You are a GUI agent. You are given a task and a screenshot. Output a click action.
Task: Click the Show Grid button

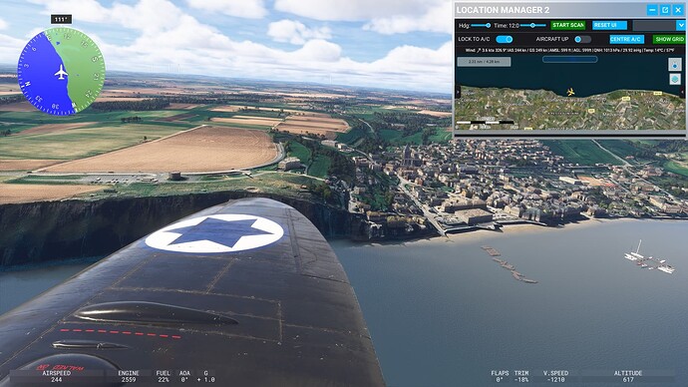pos(670,39)
